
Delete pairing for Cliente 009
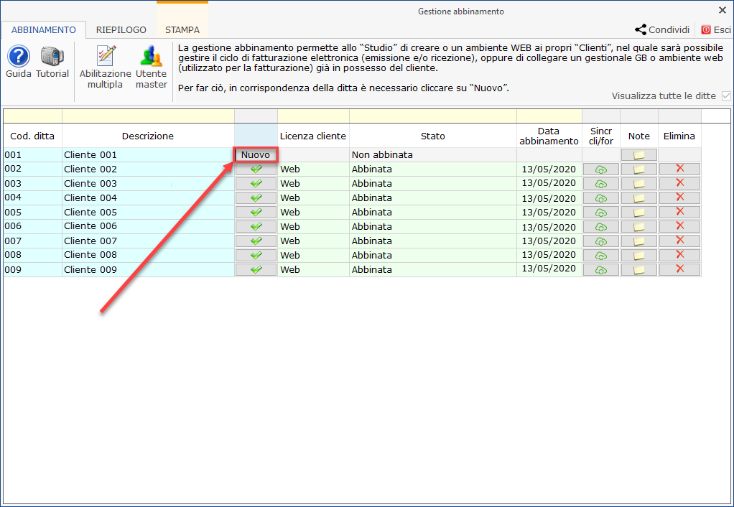679,269
